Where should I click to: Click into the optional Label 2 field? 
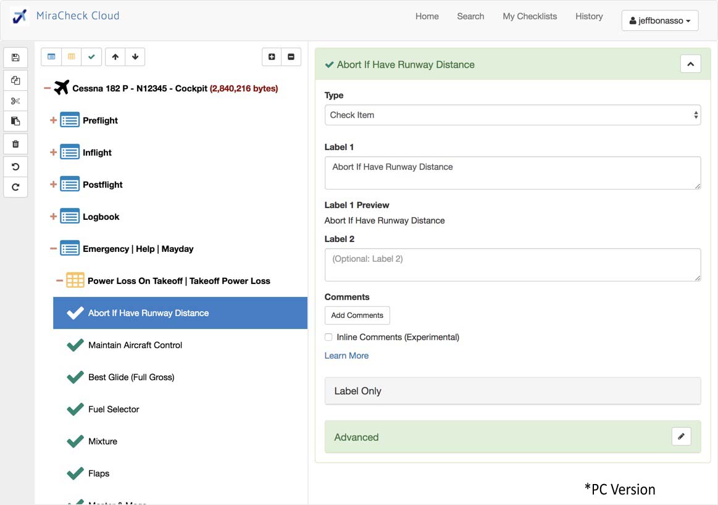(x=512, y=265)
